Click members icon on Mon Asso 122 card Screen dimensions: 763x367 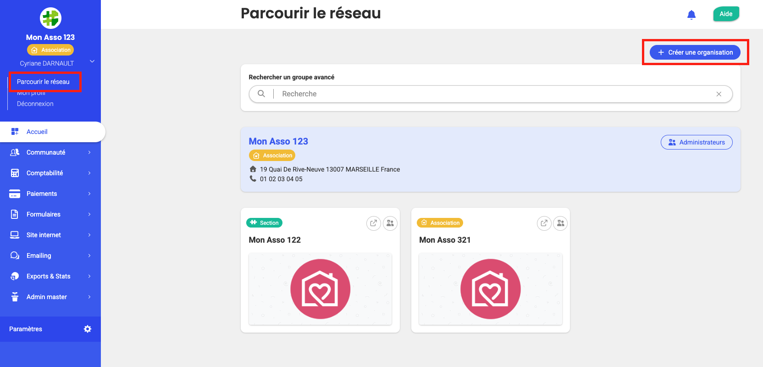coord(390,223)
